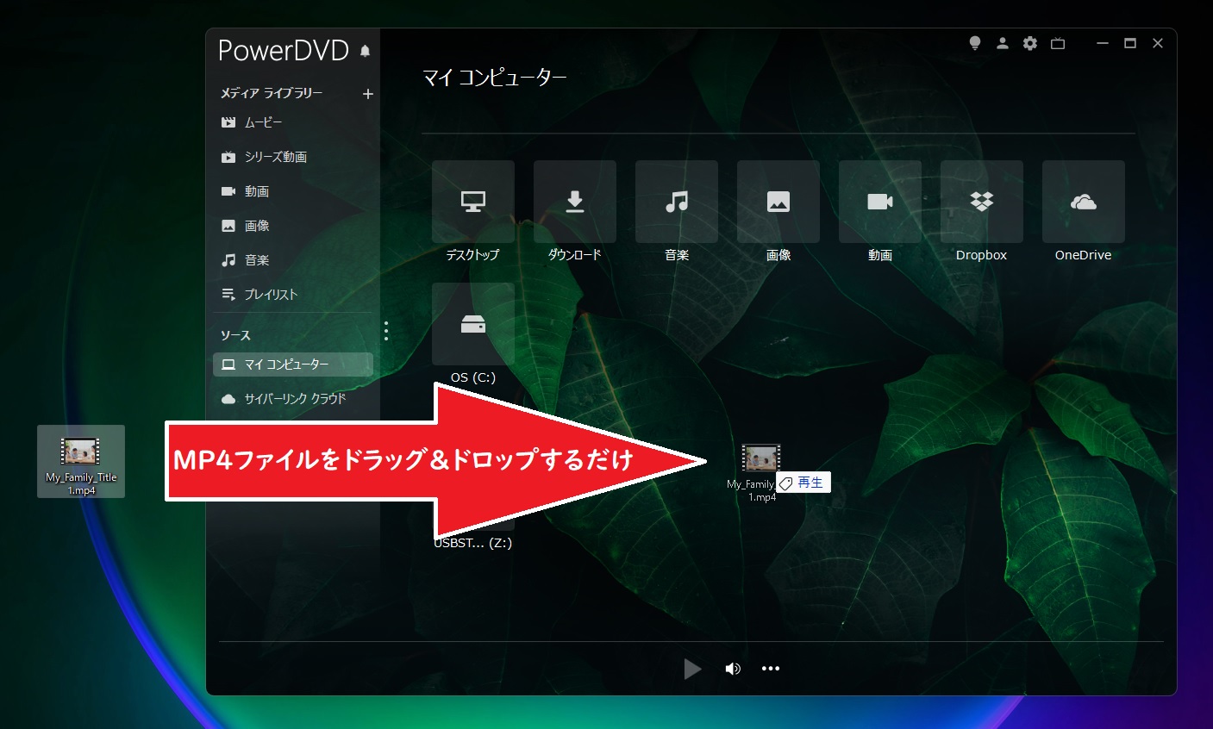
Task: Click the メディア ライブラリー section header
Action: [x=272, y=93]
